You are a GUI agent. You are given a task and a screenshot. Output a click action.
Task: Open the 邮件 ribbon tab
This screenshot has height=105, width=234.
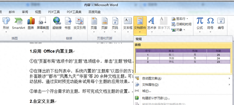[12, 12]
